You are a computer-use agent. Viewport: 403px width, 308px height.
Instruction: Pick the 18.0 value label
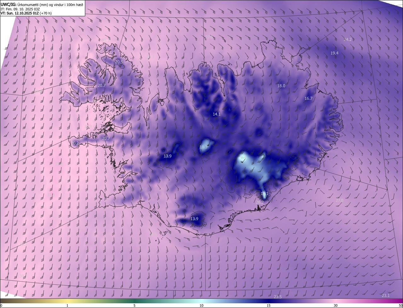281,86
